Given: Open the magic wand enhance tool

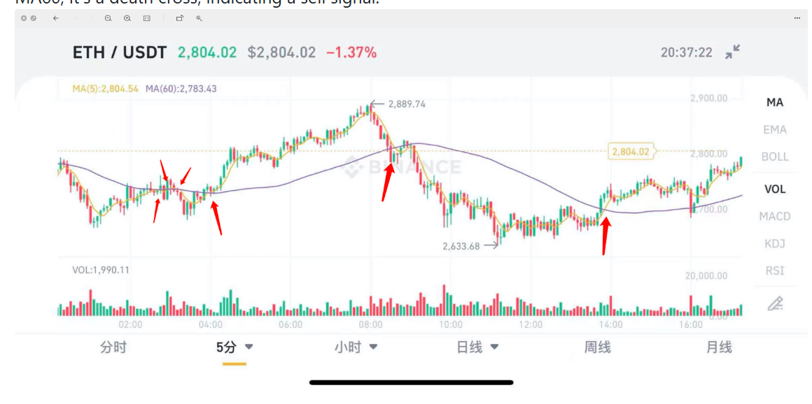Looking at the screenshot, I should (x=199, y=18).
